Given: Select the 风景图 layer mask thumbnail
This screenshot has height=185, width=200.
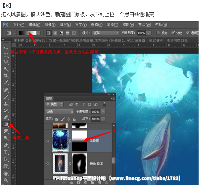Looking at the screenshot, I should pos(79,141).
